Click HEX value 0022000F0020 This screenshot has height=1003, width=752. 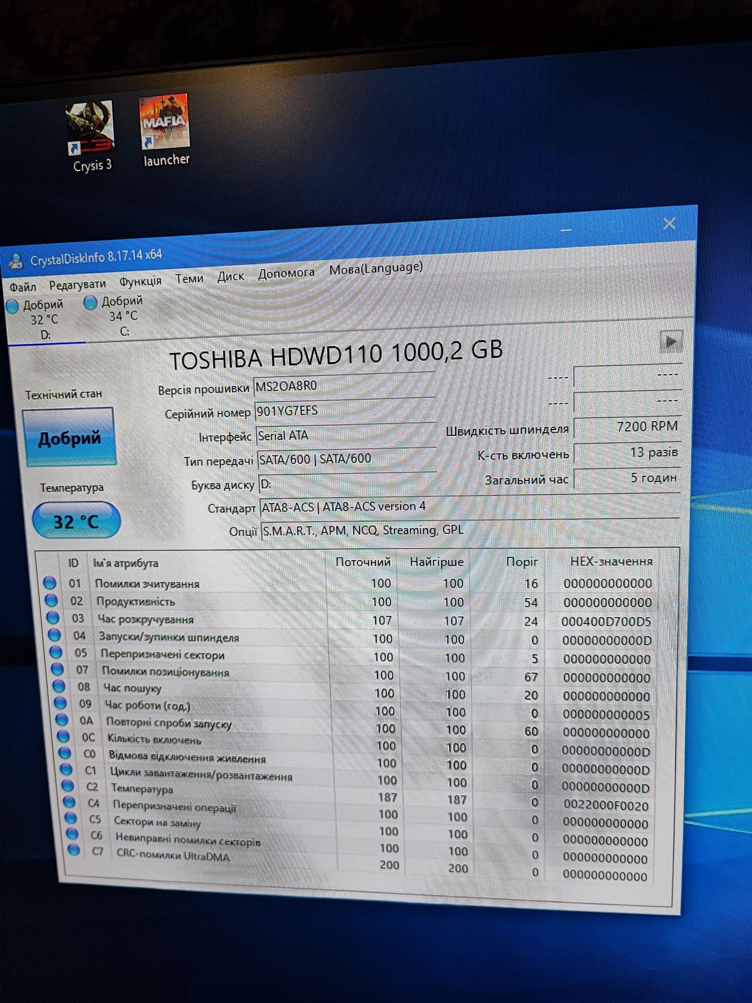606,805
